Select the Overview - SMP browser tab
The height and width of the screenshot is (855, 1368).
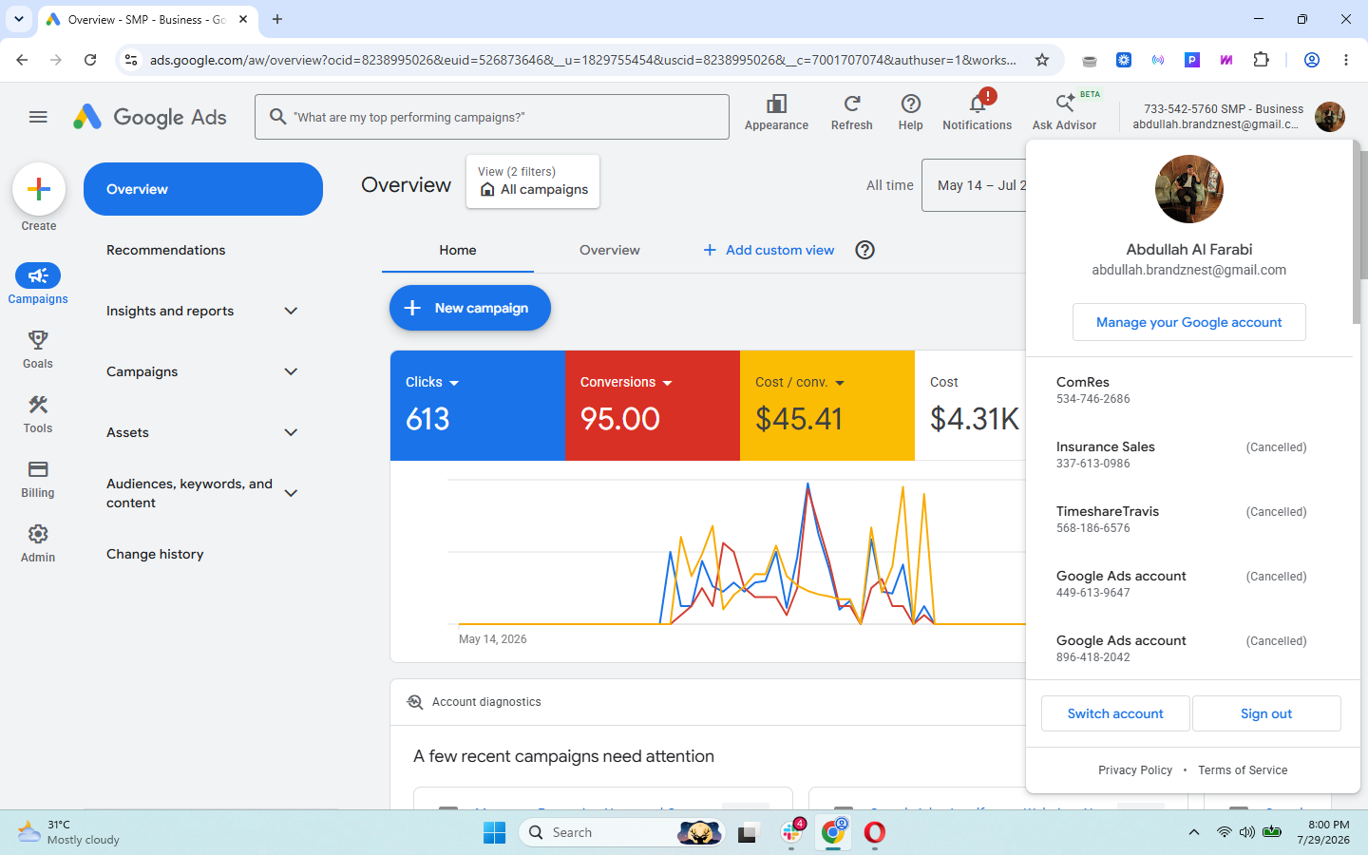pos(147,19)
